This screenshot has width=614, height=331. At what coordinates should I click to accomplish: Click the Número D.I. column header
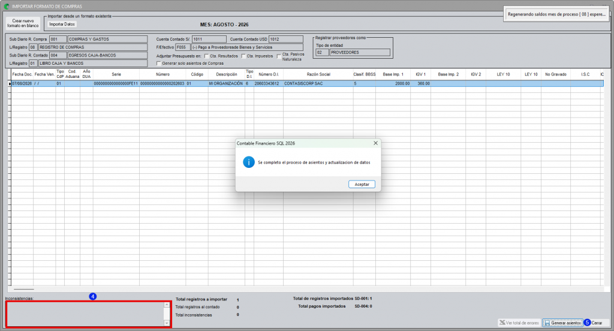tap(268, 74)
